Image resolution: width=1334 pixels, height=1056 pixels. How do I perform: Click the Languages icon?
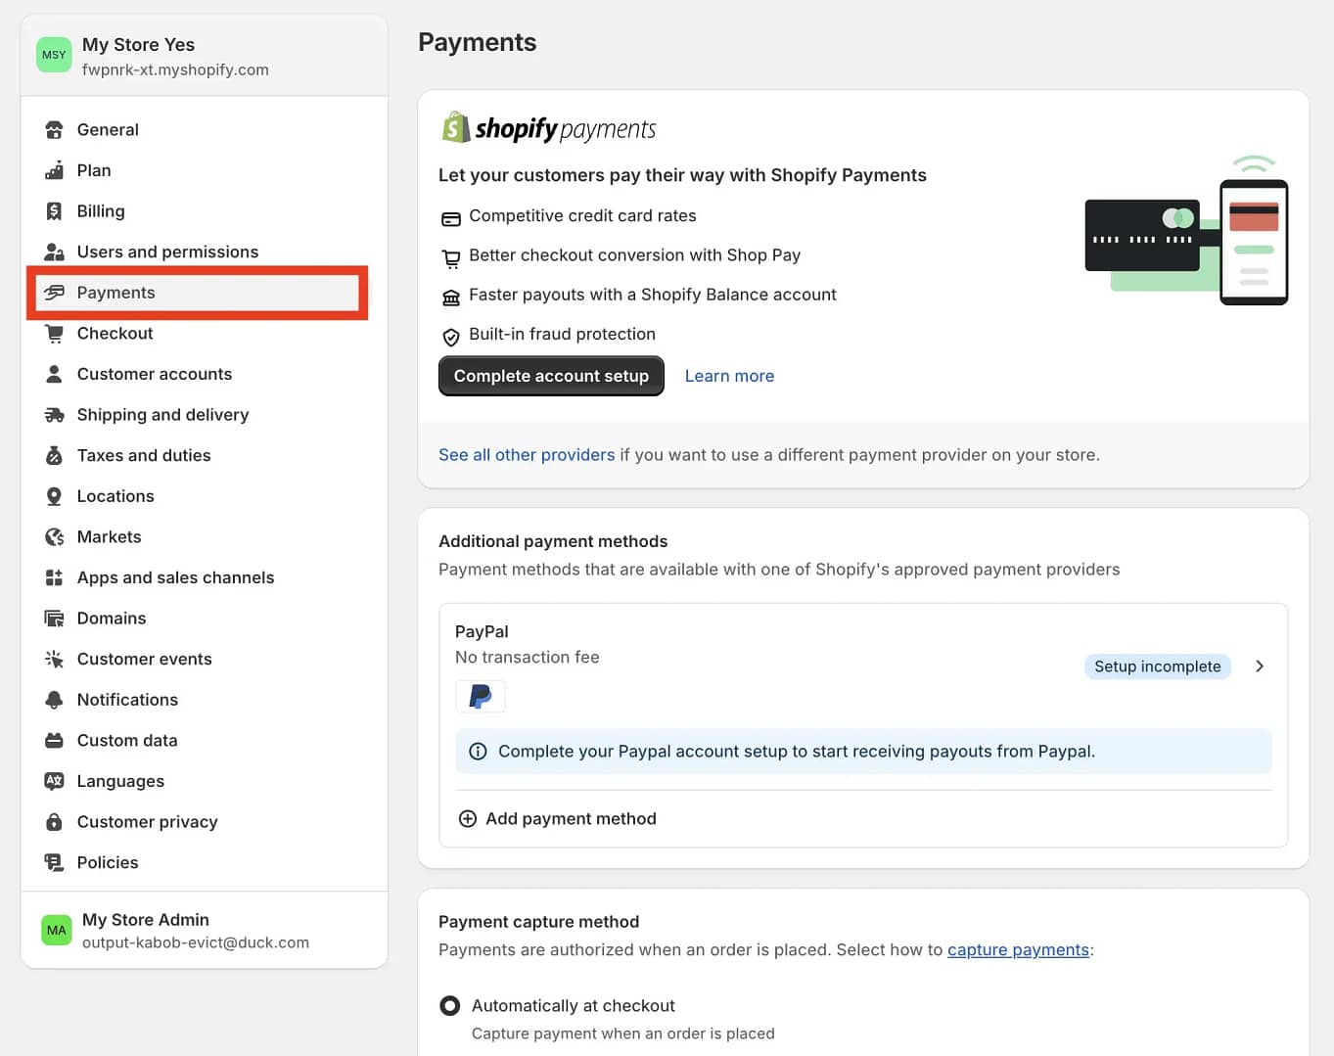pos(54,781)
